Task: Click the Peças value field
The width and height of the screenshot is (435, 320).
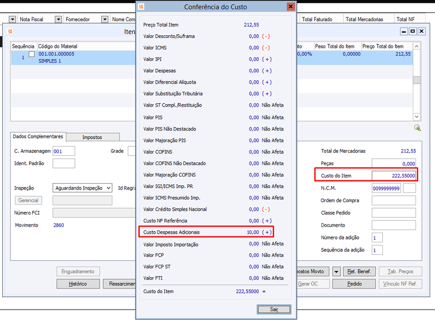Action: (x=394, y=164)
